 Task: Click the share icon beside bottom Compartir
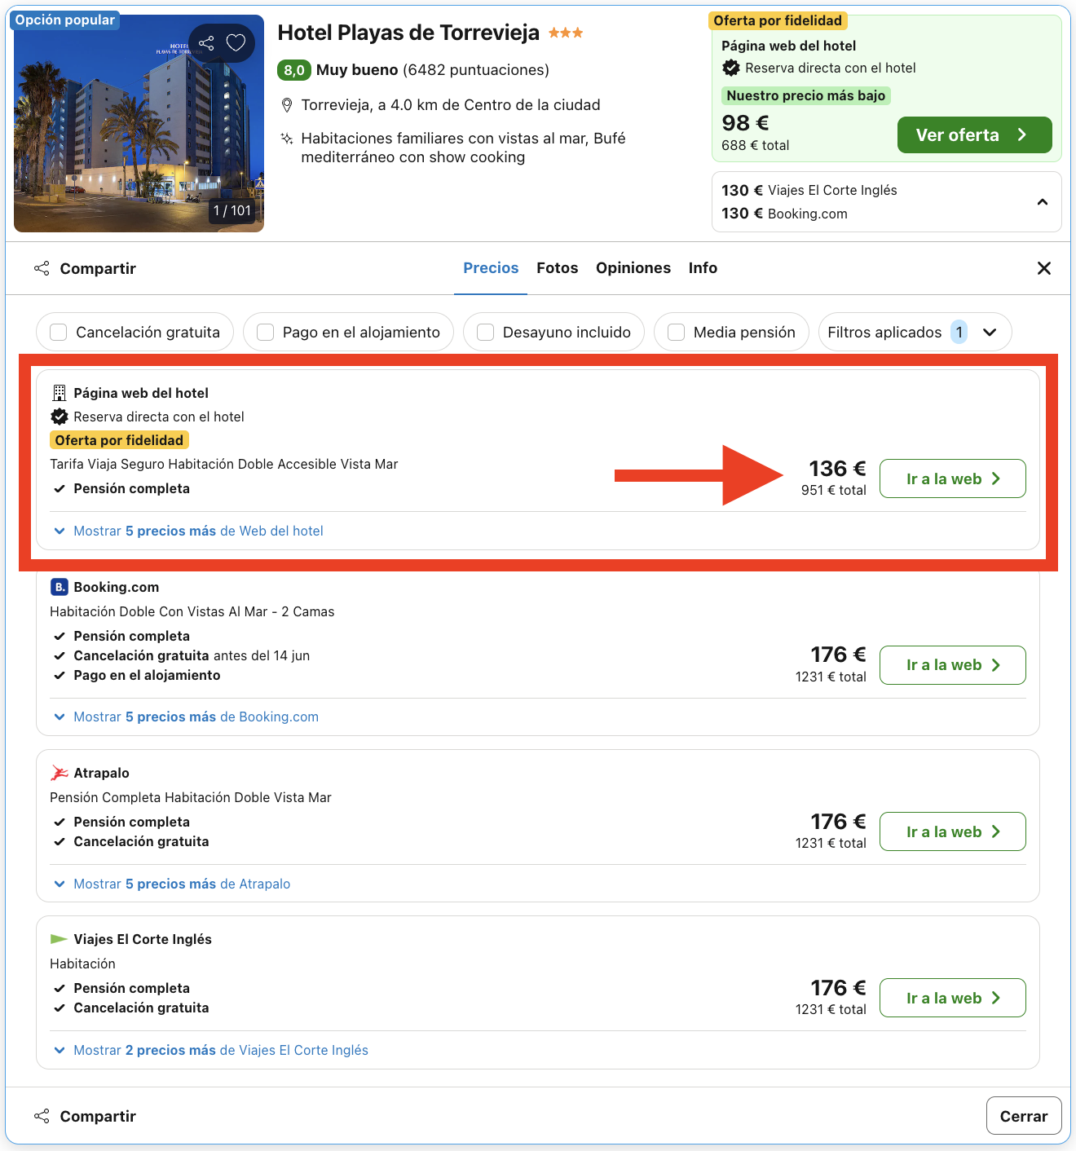(x=42, y=1115)
